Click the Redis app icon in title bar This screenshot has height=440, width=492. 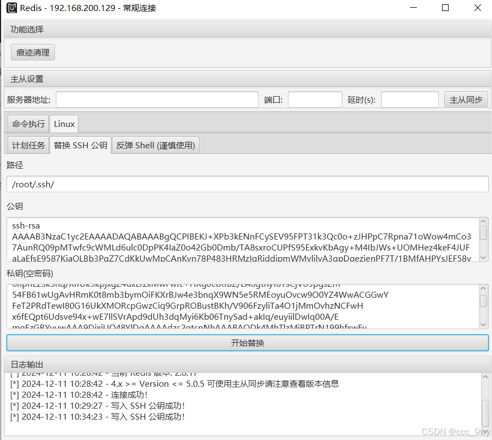tap(12, 8)
